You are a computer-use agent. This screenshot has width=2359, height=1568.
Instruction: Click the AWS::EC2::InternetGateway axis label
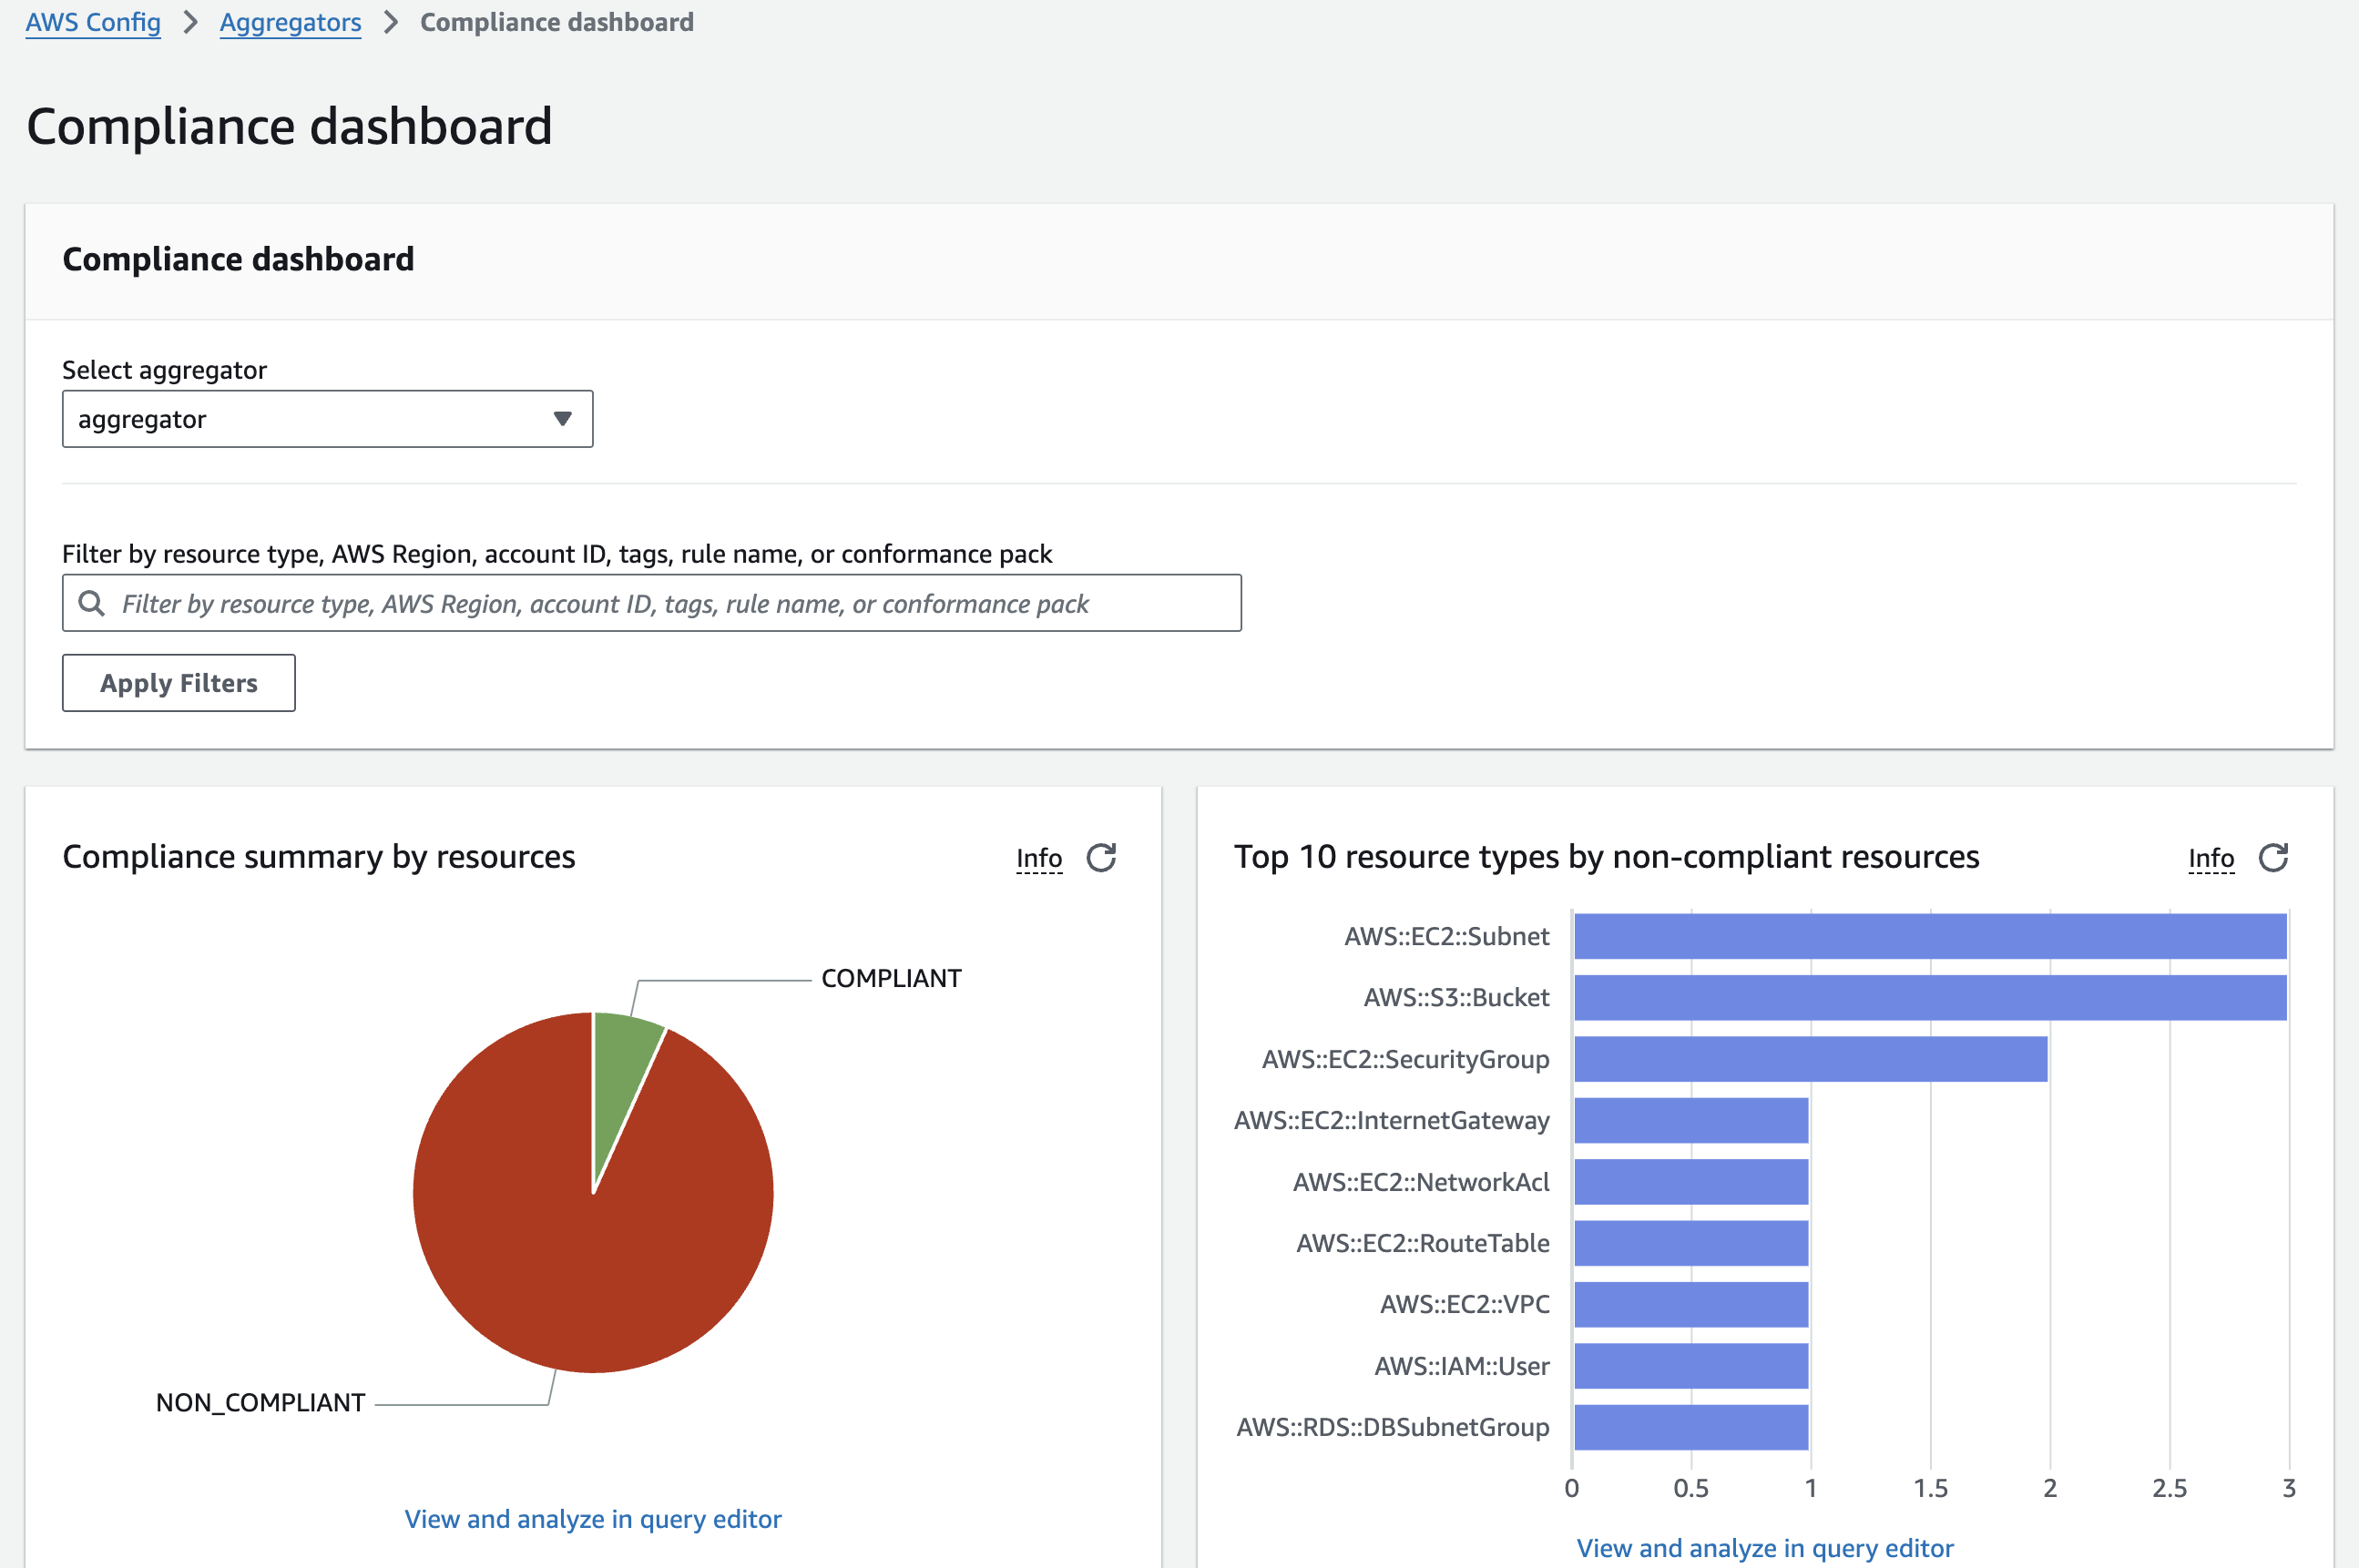click(x=1391, y=1120)
